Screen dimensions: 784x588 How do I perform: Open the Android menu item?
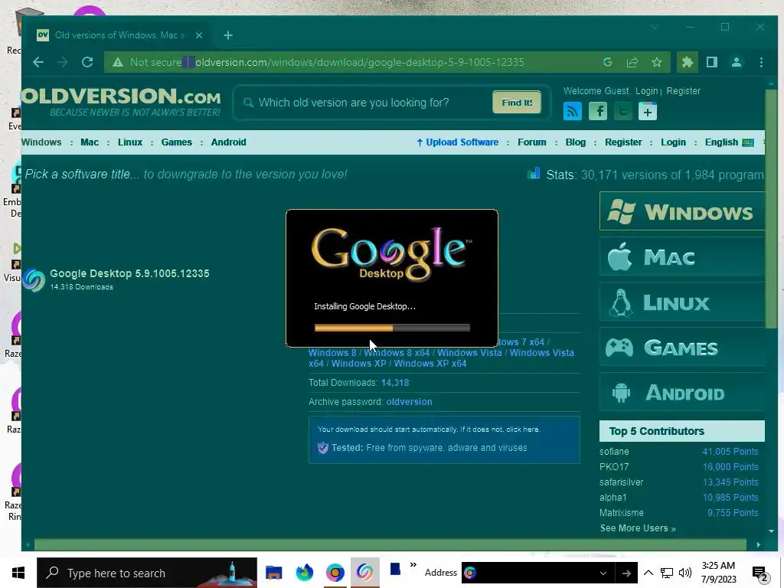tap(228, 142)
